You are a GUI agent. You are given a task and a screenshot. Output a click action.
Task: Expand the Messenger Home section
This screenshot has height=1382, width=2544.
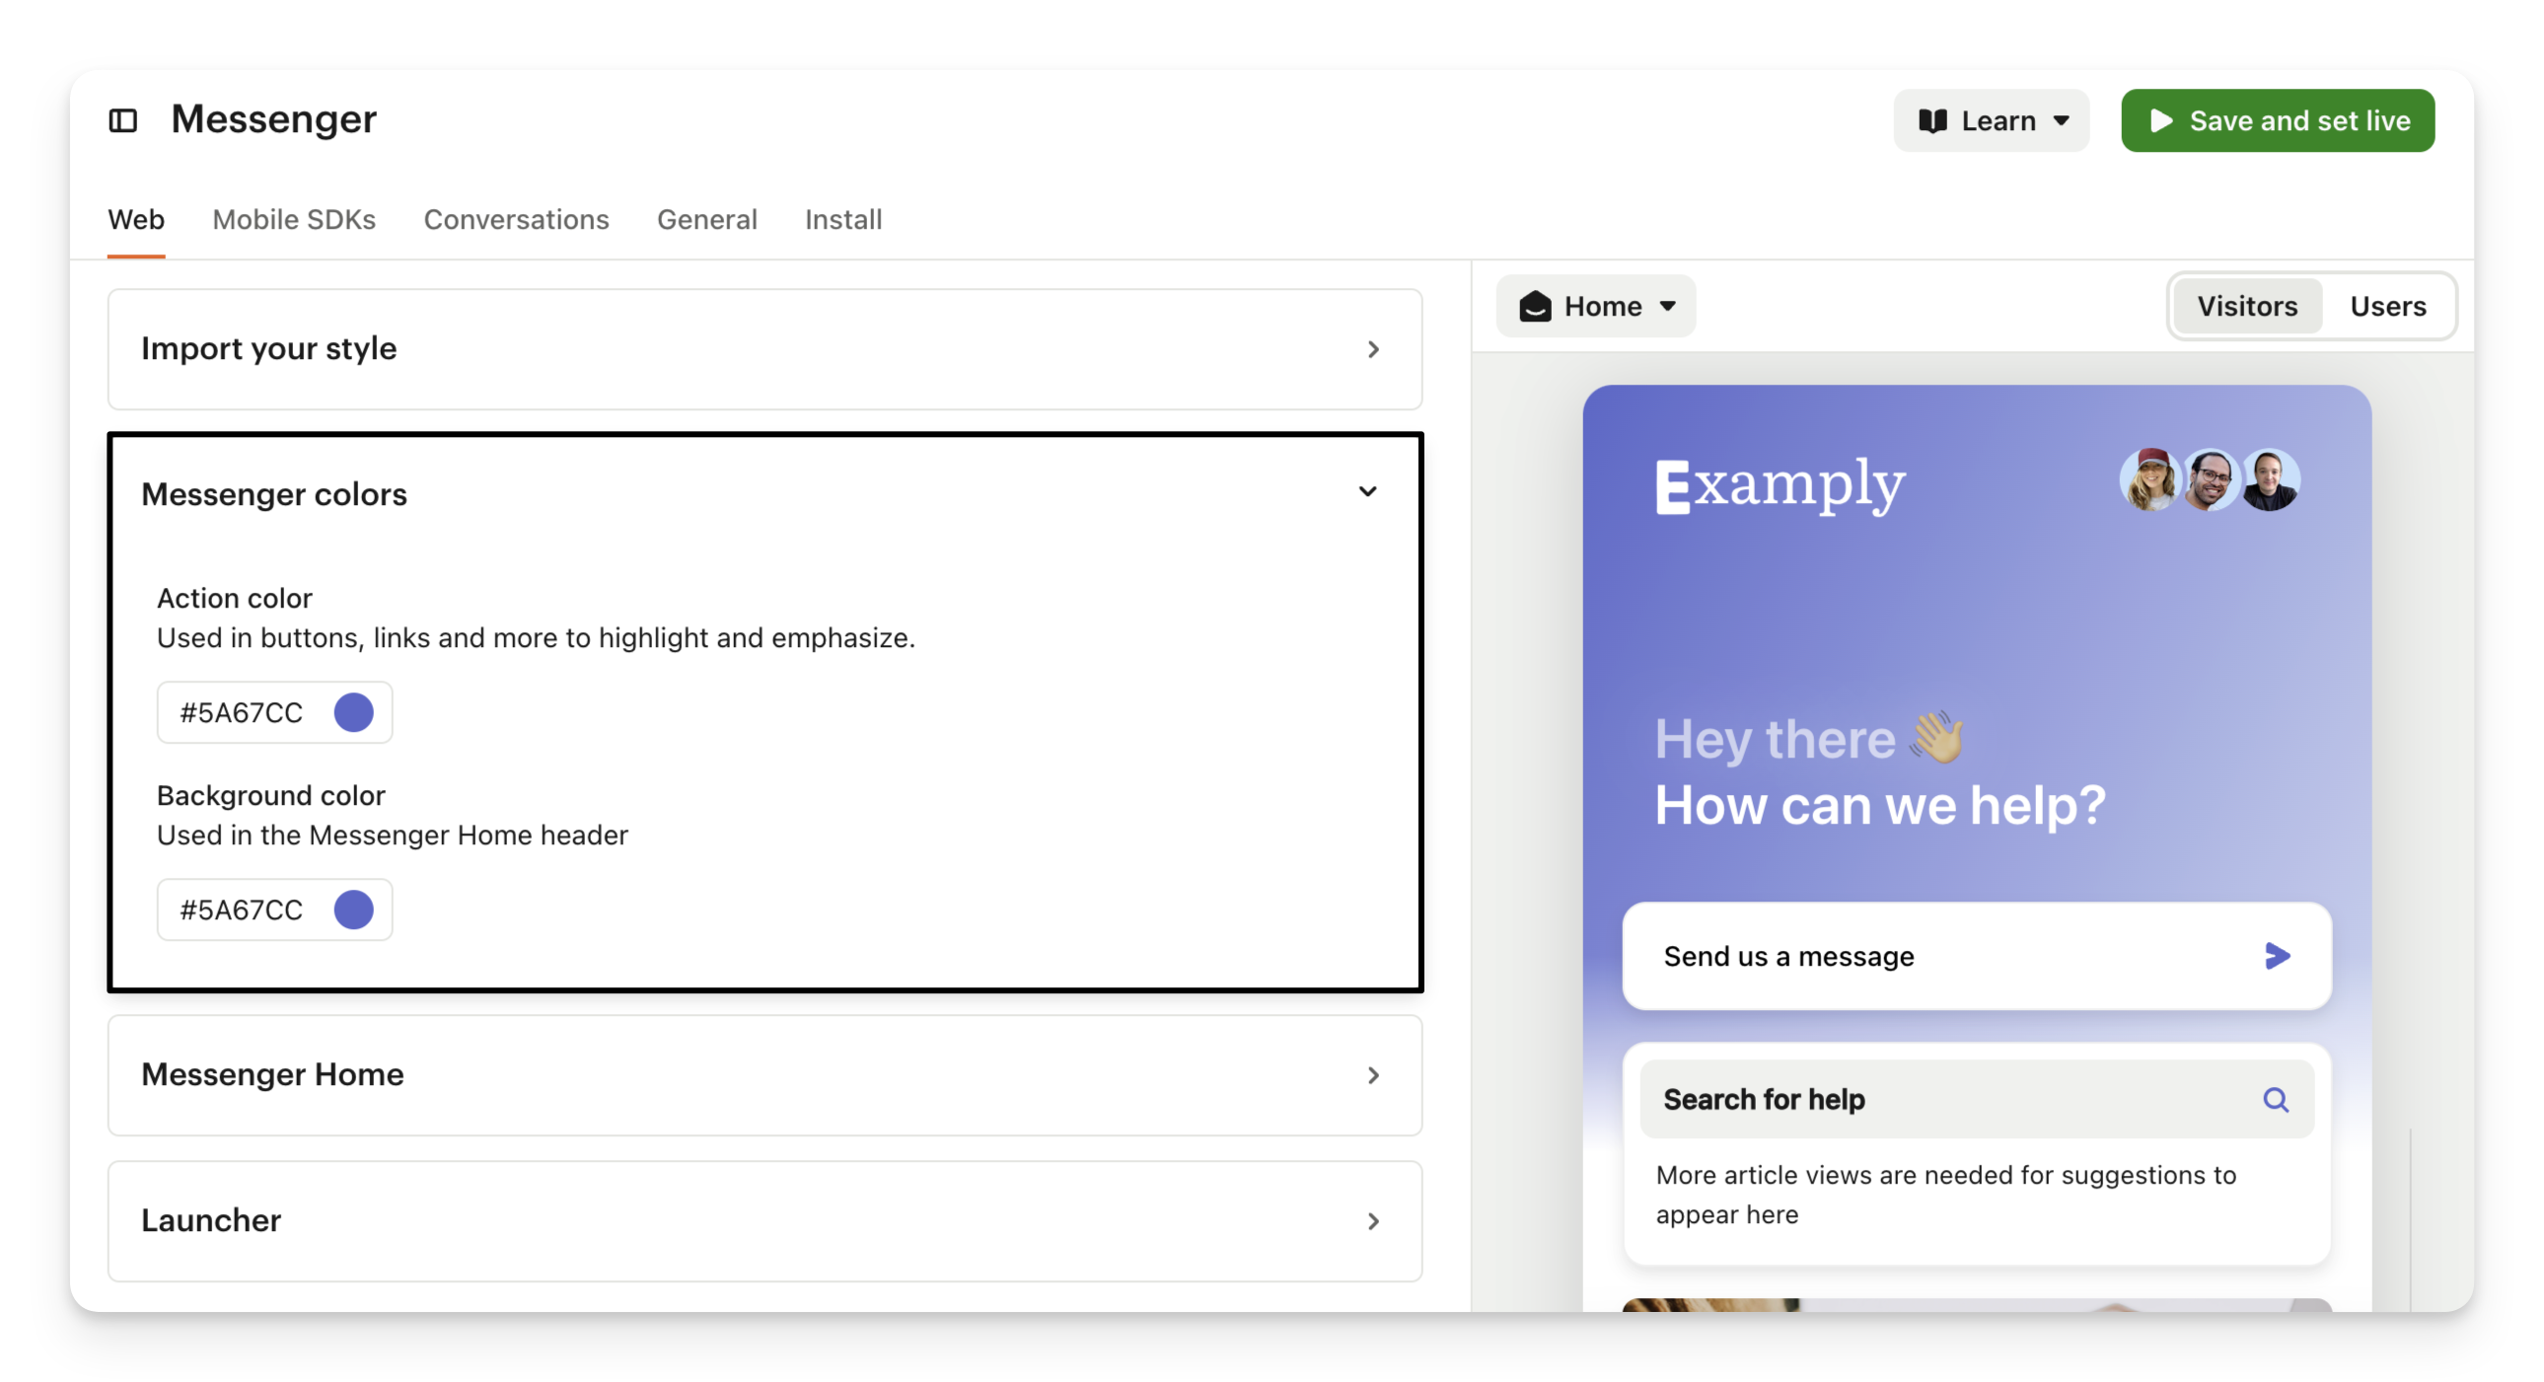[1373, 1075]
